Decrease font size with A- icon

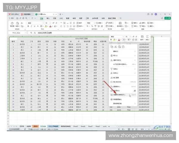(56, 23)
